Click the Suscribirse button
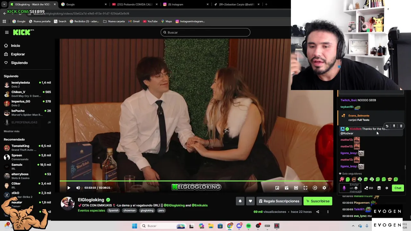 tap(318, 201)
